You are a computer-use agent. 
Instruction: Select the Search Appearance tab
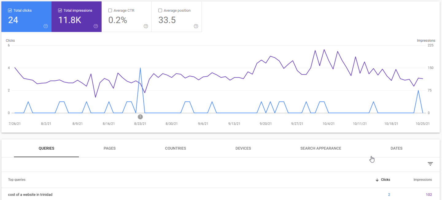click(320, 148)
